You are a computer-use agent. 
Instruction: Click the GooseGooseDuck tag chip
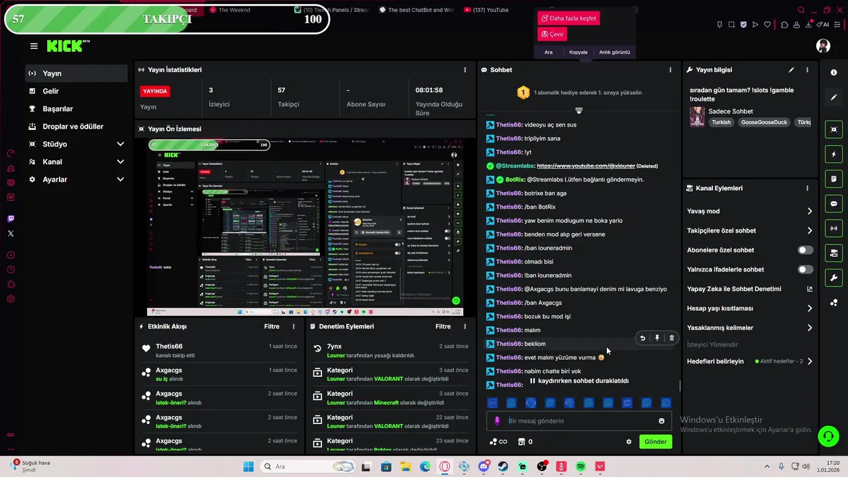[x=764, y=123]
